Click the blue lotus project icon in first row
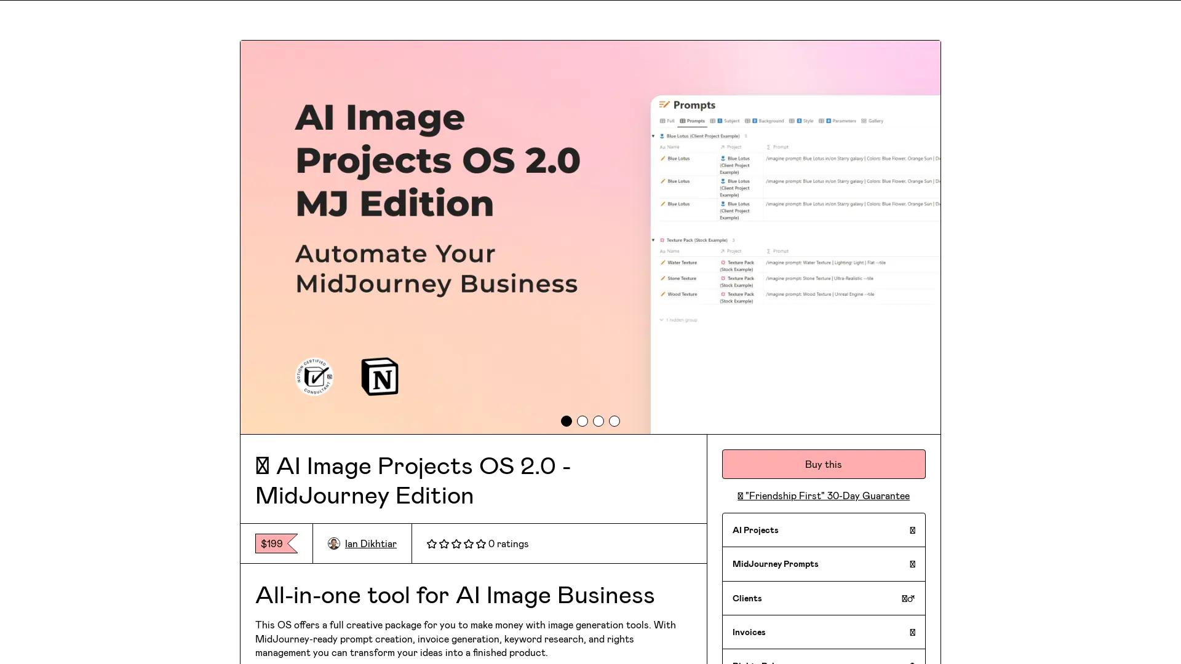 [x=723, y=159]
